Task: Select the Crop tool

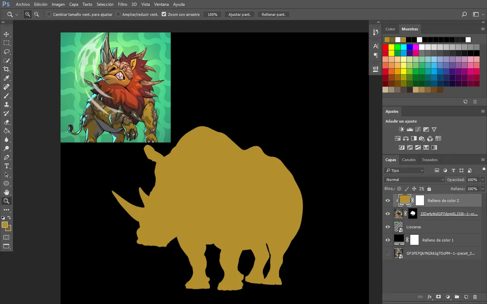Action: [x=6, y=69]
